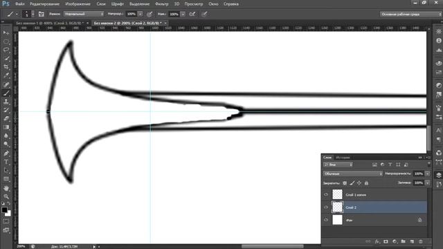Create a new adjustment layer
Image resolution: width=443 pixels, height=249 pixels.
(395, 241)
